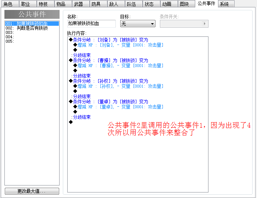Select the 分歧结束 line after 刘备 branch
Screen dimensions: 257x198
point(81,55)
